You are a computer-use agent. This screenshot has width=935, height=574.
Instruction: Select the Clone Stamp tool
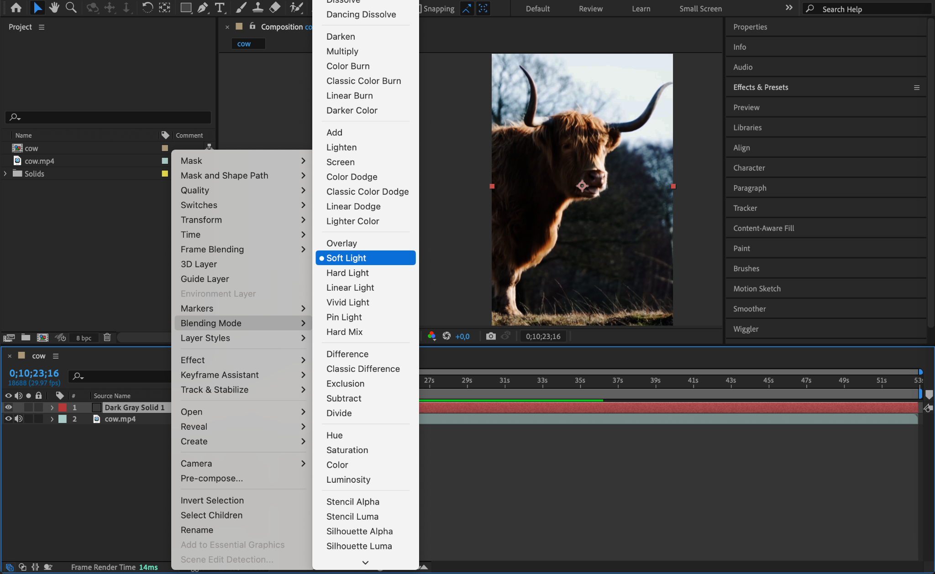(x=258, y=8)
